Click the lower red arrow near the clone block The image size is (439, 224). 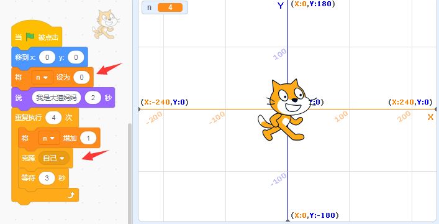click(95, 155)
